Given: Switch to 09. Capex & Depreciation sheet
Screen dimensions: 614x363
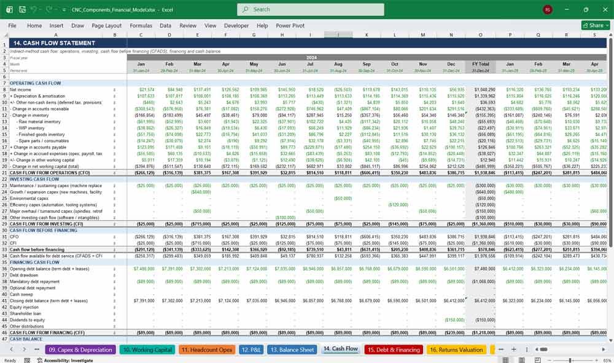Looking at the screenshot, I should 80,350.
